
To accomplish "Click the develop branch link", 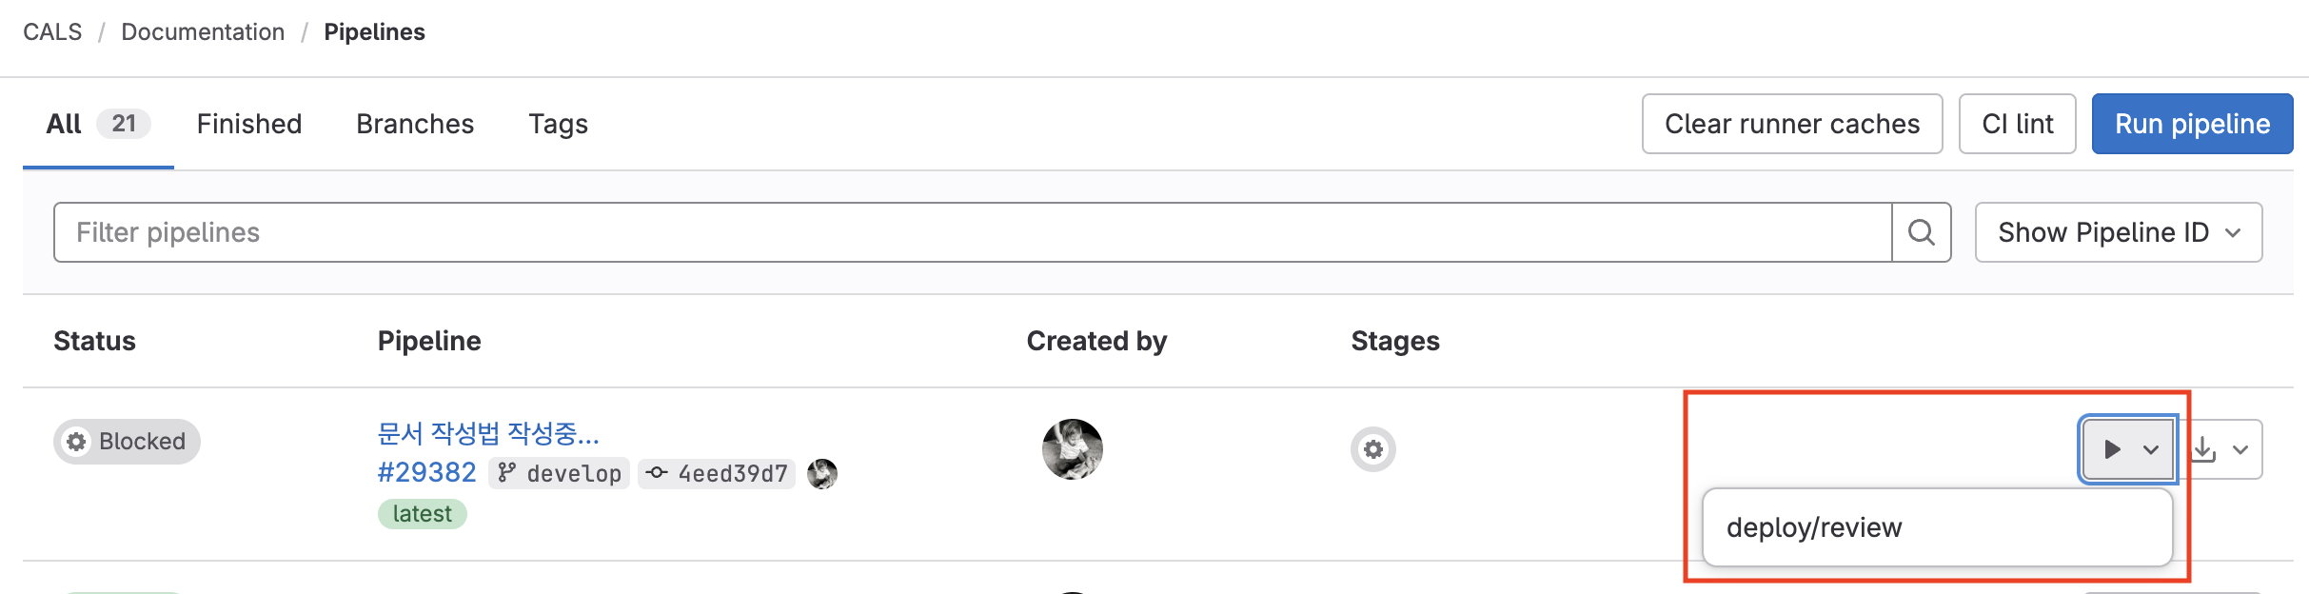I will click(573, 473).
